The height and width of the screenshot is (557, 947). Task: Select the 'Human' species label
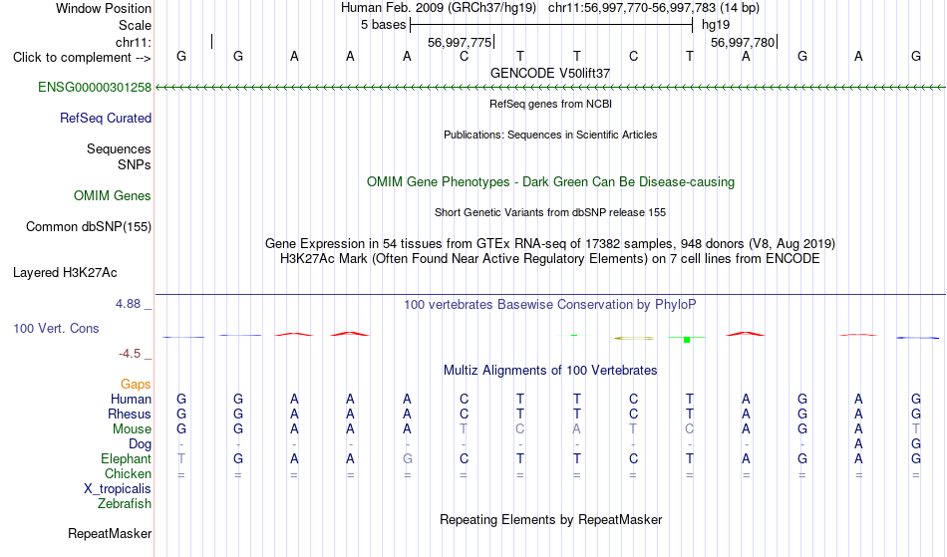tap(131, 399)
